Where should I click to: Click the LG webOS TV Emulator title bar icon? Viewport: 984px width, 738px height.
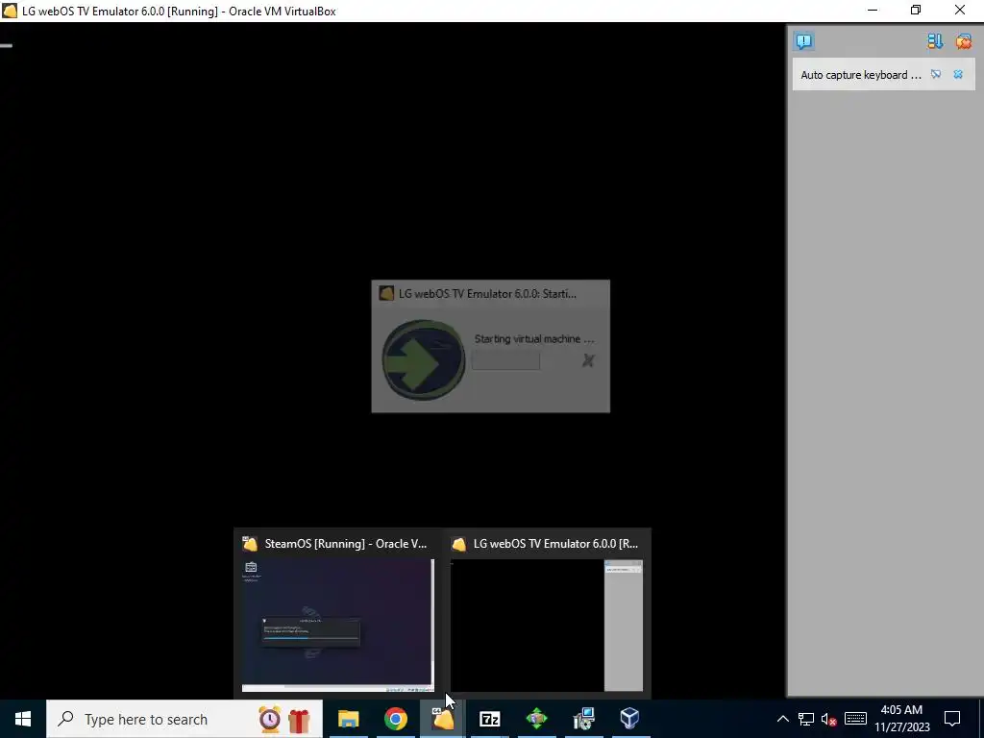[x=10, y=11]
